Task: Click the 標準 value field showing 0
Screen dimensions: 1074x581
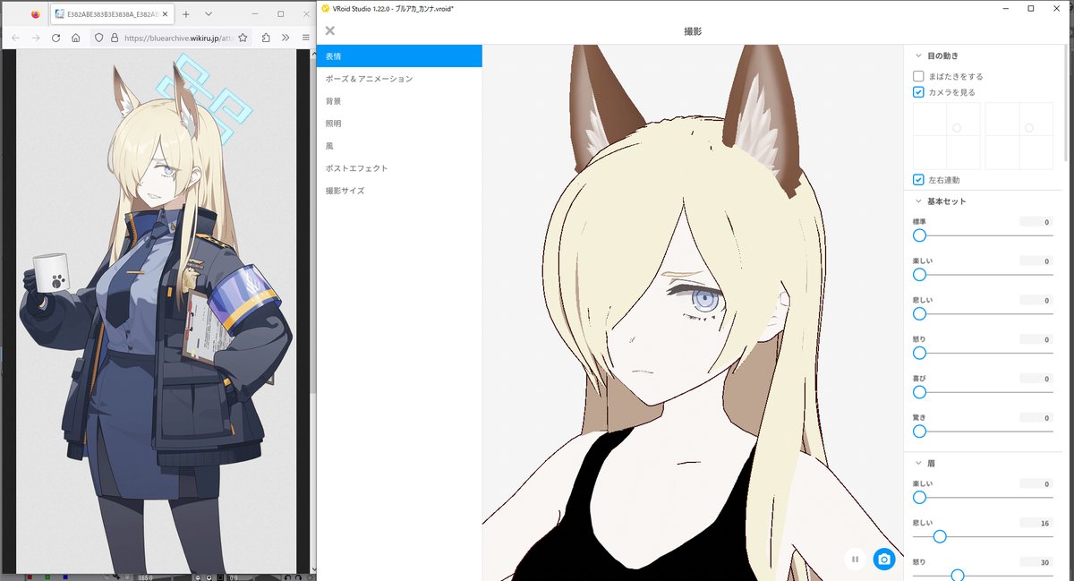Action: coord(1036,221)
